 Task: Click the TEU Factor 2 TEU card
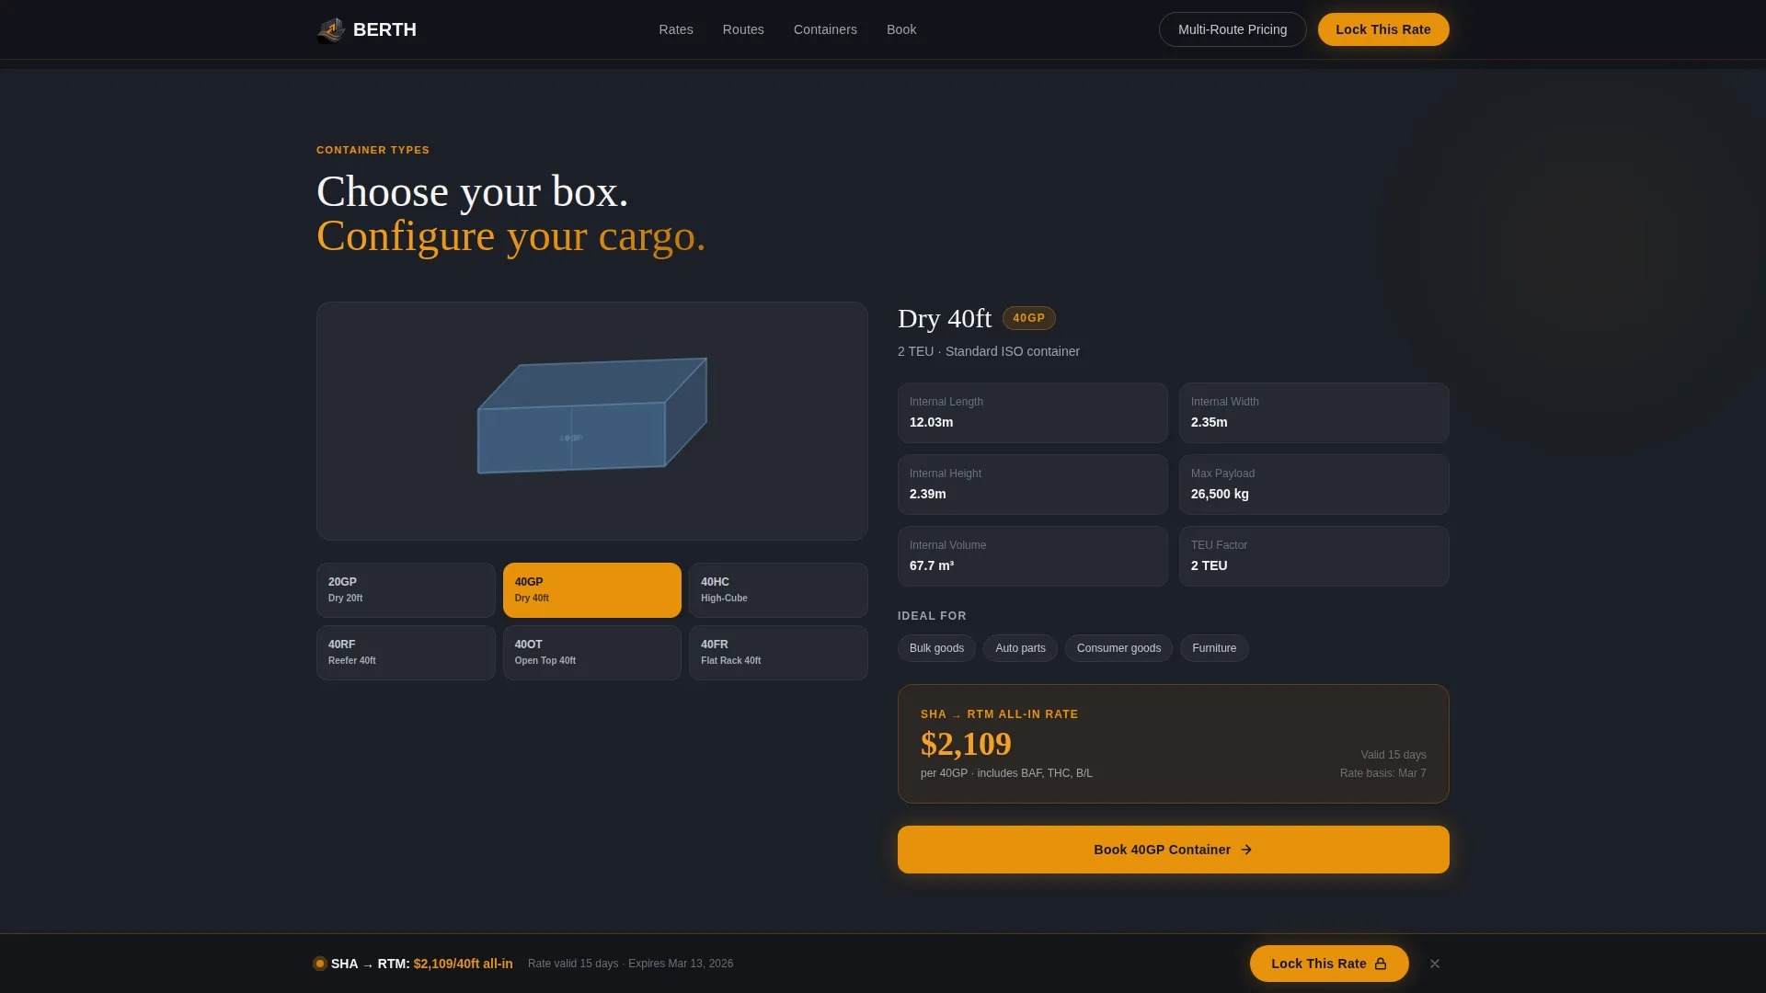(1314, 556)
